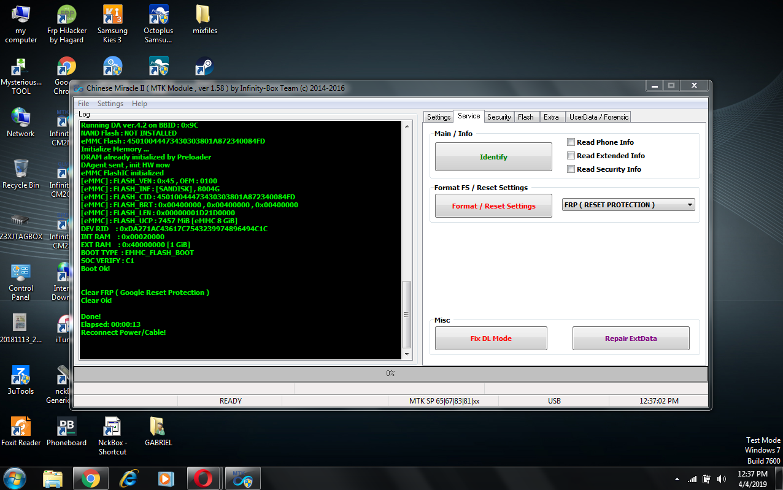The width and height of the screenshot is (783, 490).
Task: Switch to the Flash tab
Action: click(x=526, y=117)
